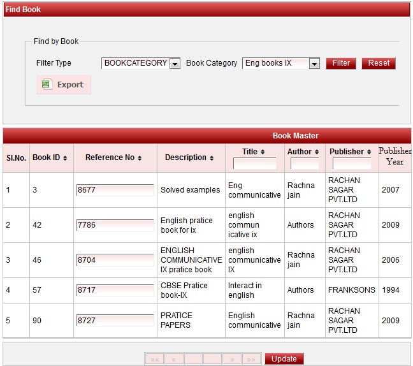Edit reference number field 8677
413x366 pixels.
[x=115, y=190]
